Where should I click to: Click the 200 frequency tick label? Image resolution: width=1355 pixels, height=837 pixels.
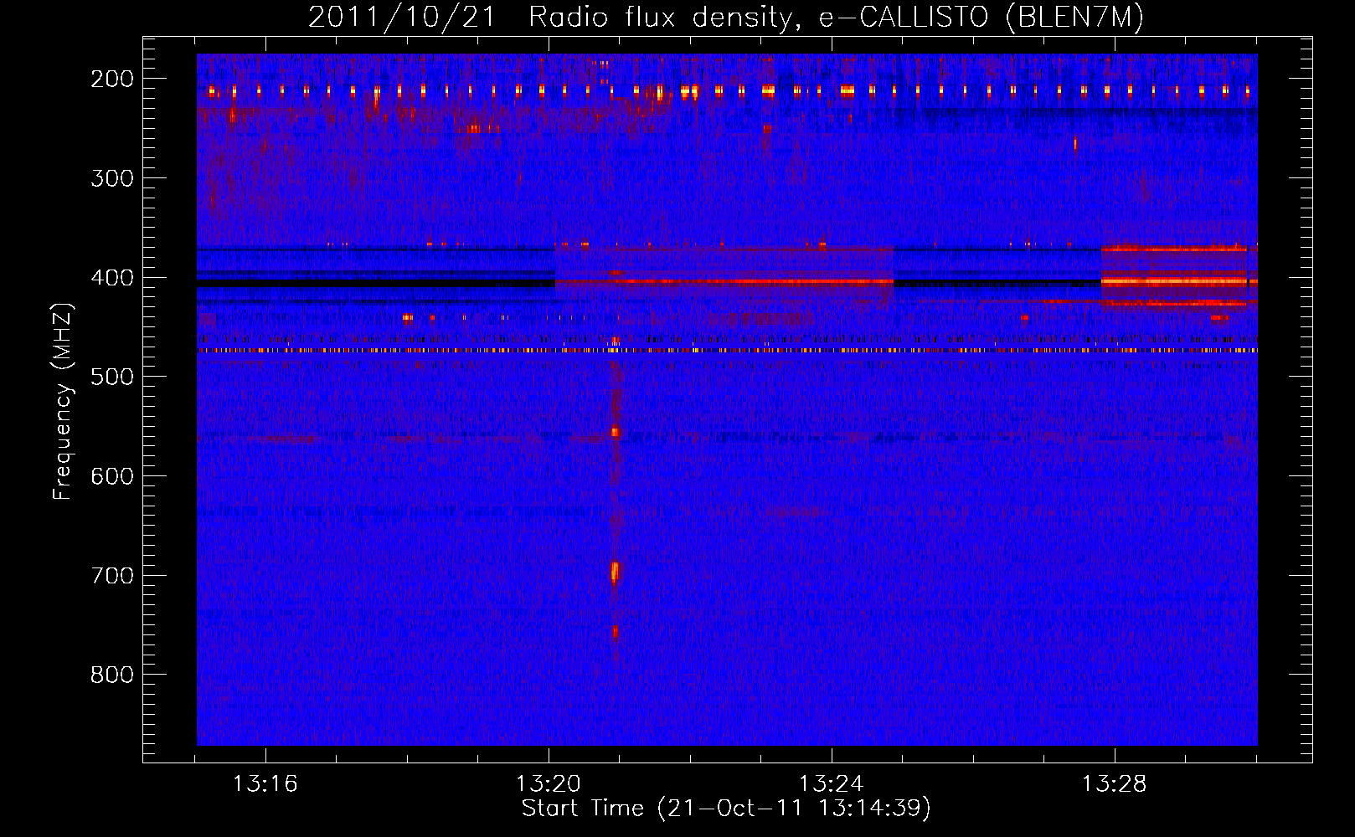(x=111, y=79)
